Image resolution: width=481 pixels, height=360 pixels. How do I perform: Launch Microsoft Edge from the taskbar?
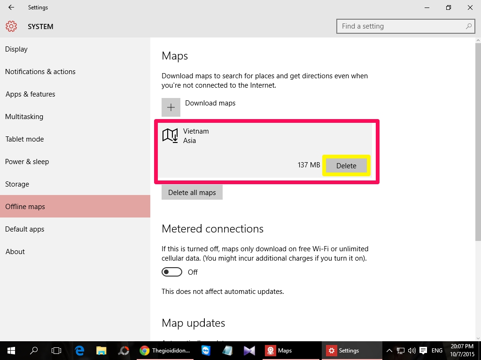coord(79,351)
